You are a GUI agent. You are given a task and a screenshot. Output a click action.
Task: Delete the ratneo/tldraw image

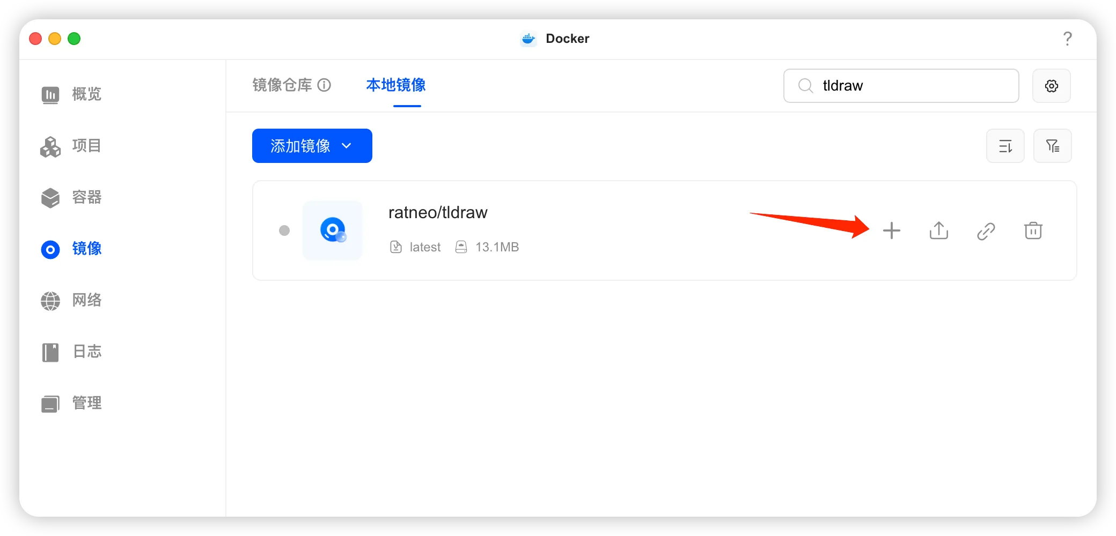tap(1033, 230)
